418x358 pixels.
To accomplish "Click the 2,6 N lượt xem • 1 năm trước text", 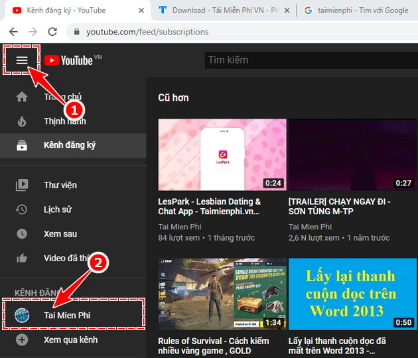I will click(x=339, y=238).
